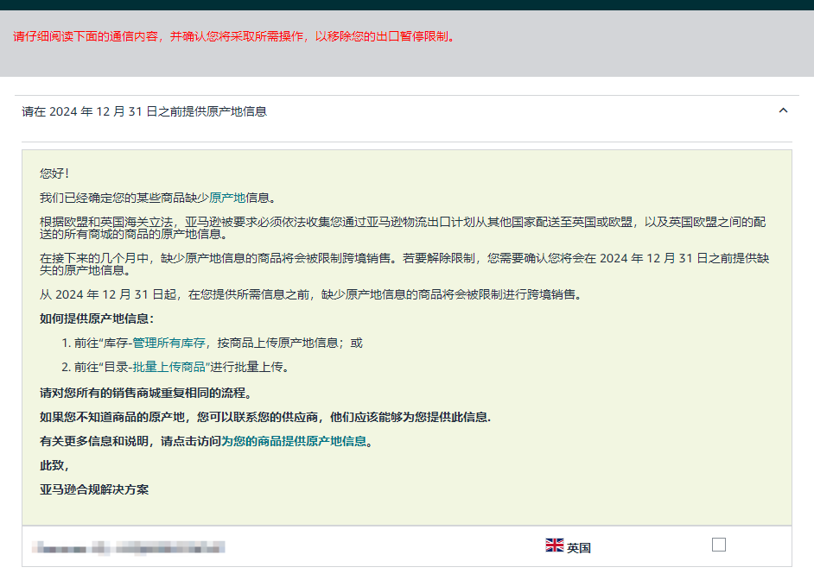The height and width of the screenshot is (580, 814).
Task: Click the 您好! greeting text
Action: [x=54, y=173]
